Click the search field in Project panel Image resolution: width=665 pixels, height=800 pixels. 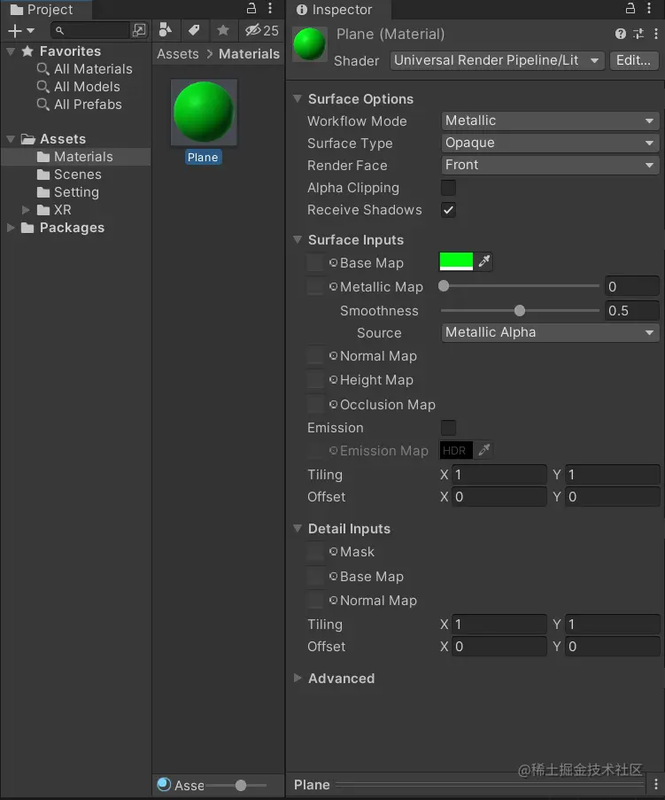pos(91,31)
